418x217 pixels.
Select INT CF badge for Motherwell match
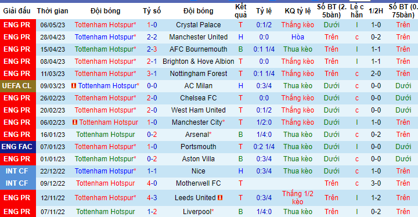pos(17,183)
